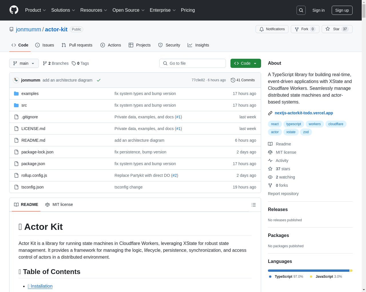Click the package.json file icon

pos(16,164)
